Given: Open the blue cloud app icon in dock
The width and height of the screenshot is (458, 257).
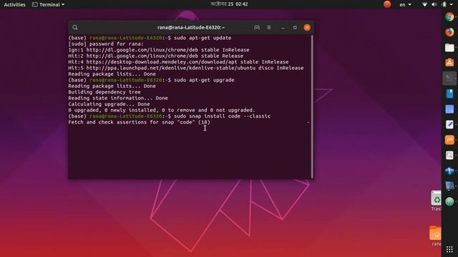Looking at the screenshot, I should pos(449,171).
